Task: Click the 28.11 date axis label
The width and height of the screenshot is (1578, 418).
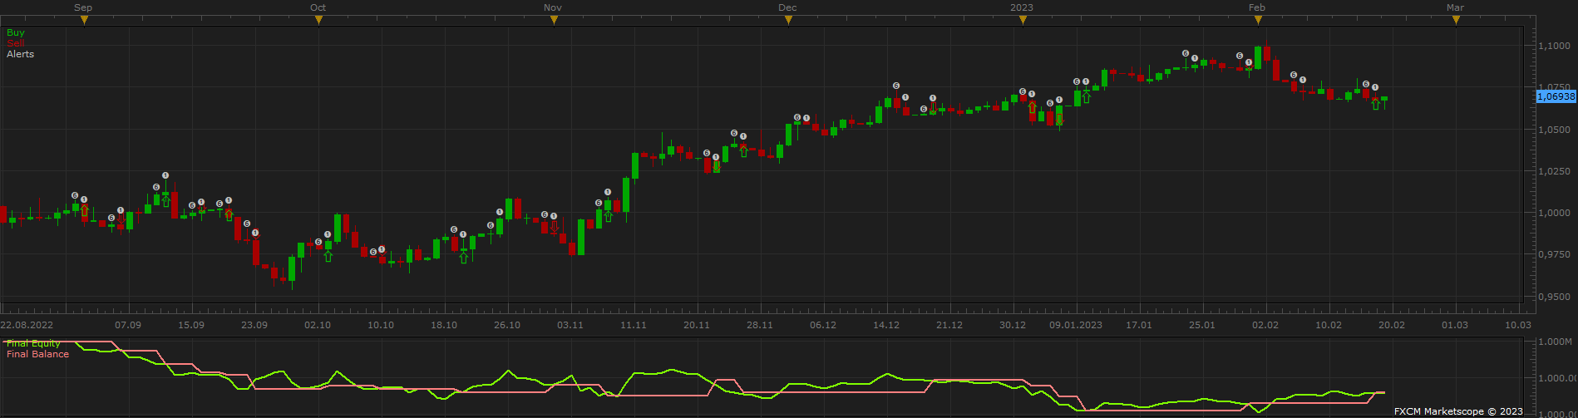Action: (x=760, y=325)
